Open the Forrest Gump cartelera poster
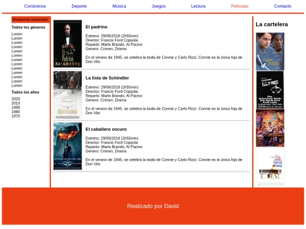Image resolution: width=306 pixels, height=229 pixels. click(x=270, y=166)
